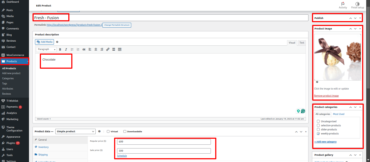Open the Inventory tab in Product data
Image resolution: width=370 pixels, height=162 pixels.
(43, 147)
